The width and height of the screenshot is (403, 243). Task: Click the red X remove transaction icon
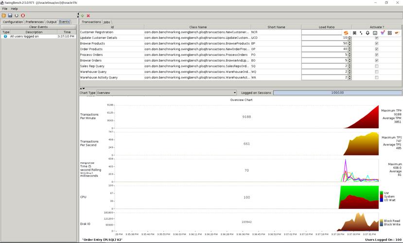(x=88, y=16)
